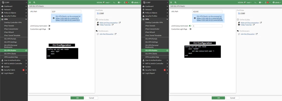Open search in AZURE window header
Image resolution: width=282 pixels, height=101 pixels.
pos(175,3)
